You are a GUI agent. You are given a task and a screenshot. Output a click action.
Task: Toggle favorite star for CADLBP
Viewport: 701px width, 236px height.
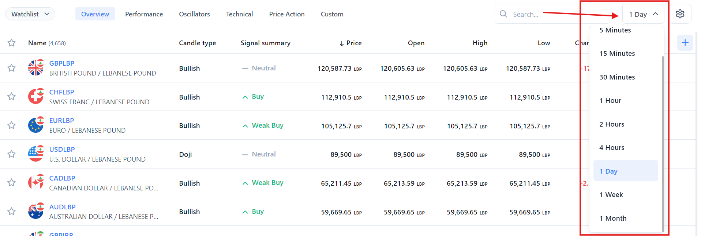12,182
